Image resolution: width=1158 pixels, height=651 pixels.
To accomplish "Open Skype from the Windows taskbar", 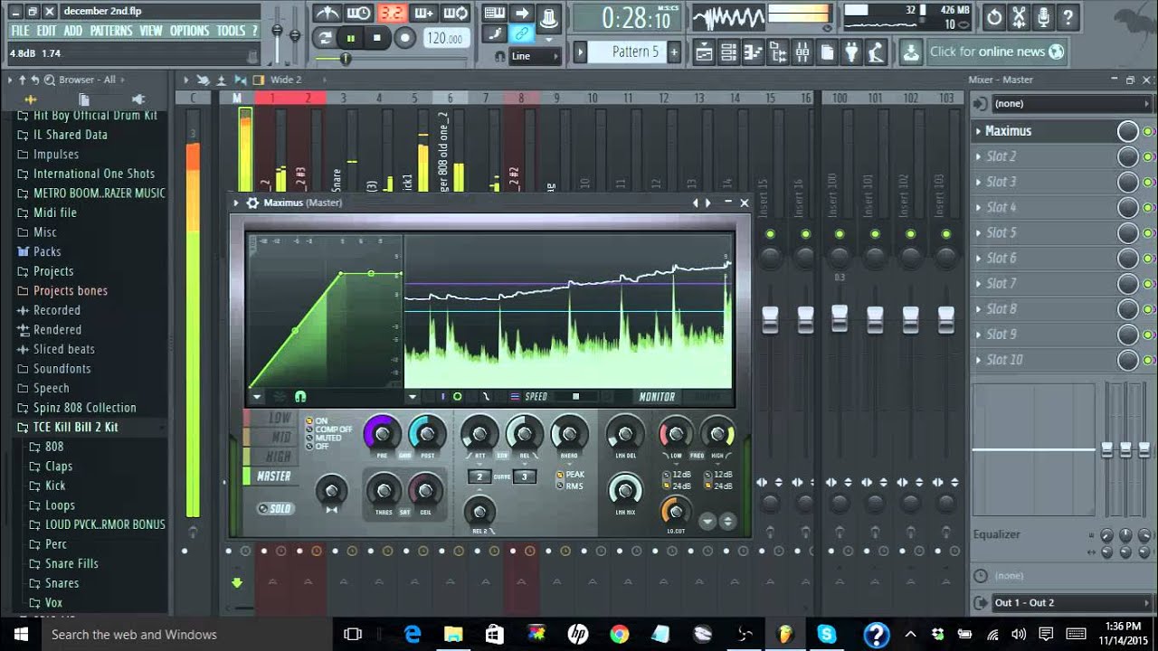I will coord(826,634).
